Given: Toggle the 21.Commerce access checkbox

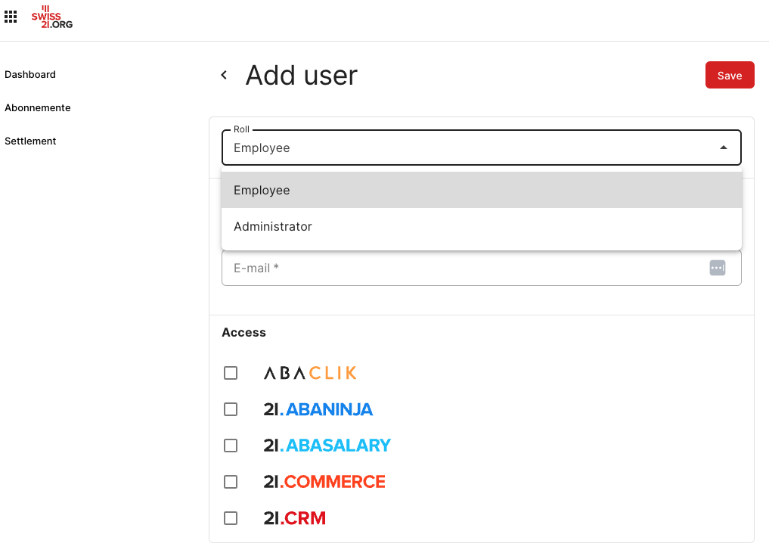Looking at the screenshot, I should [x=231, y=482].
